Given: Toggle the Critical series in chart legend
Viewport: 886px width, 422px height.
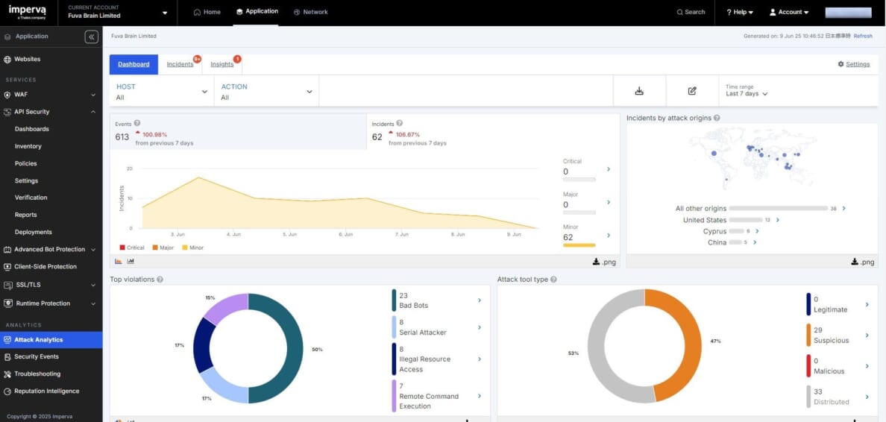Looking at the screenshot, I should point(132,248).
